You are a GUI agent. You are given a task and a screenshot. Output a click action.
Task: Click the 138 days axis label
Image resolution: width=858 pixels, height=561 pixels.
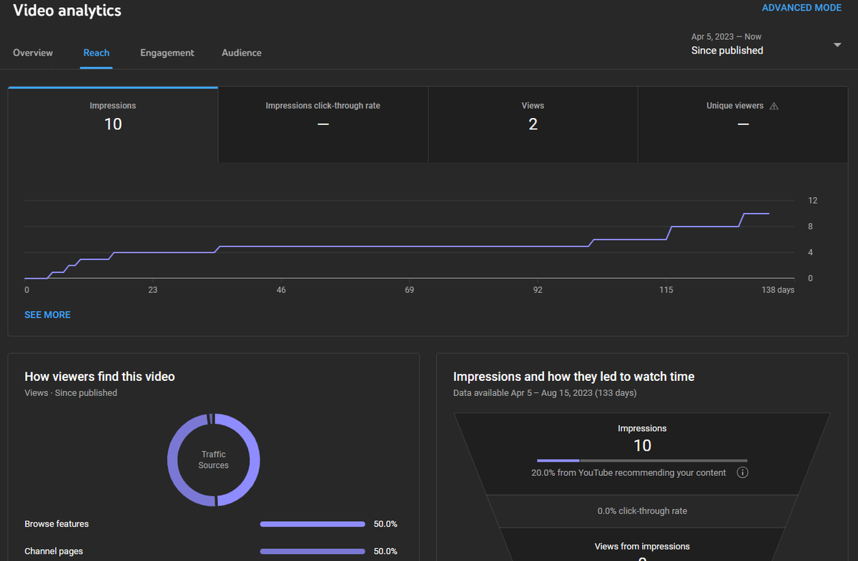point(778,290)
